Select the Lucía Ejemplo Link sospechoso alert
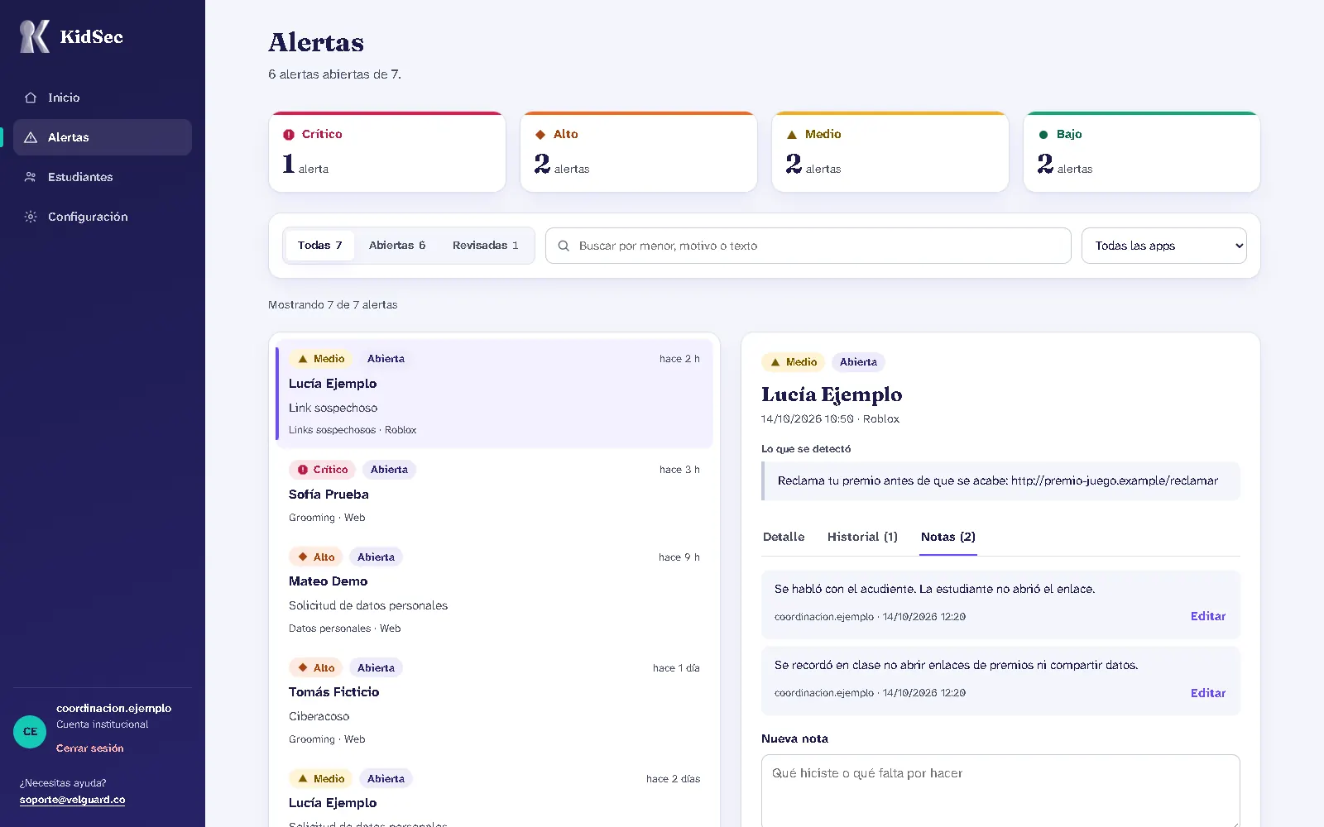Screen dimensions: 1324x827 (494, 394)
